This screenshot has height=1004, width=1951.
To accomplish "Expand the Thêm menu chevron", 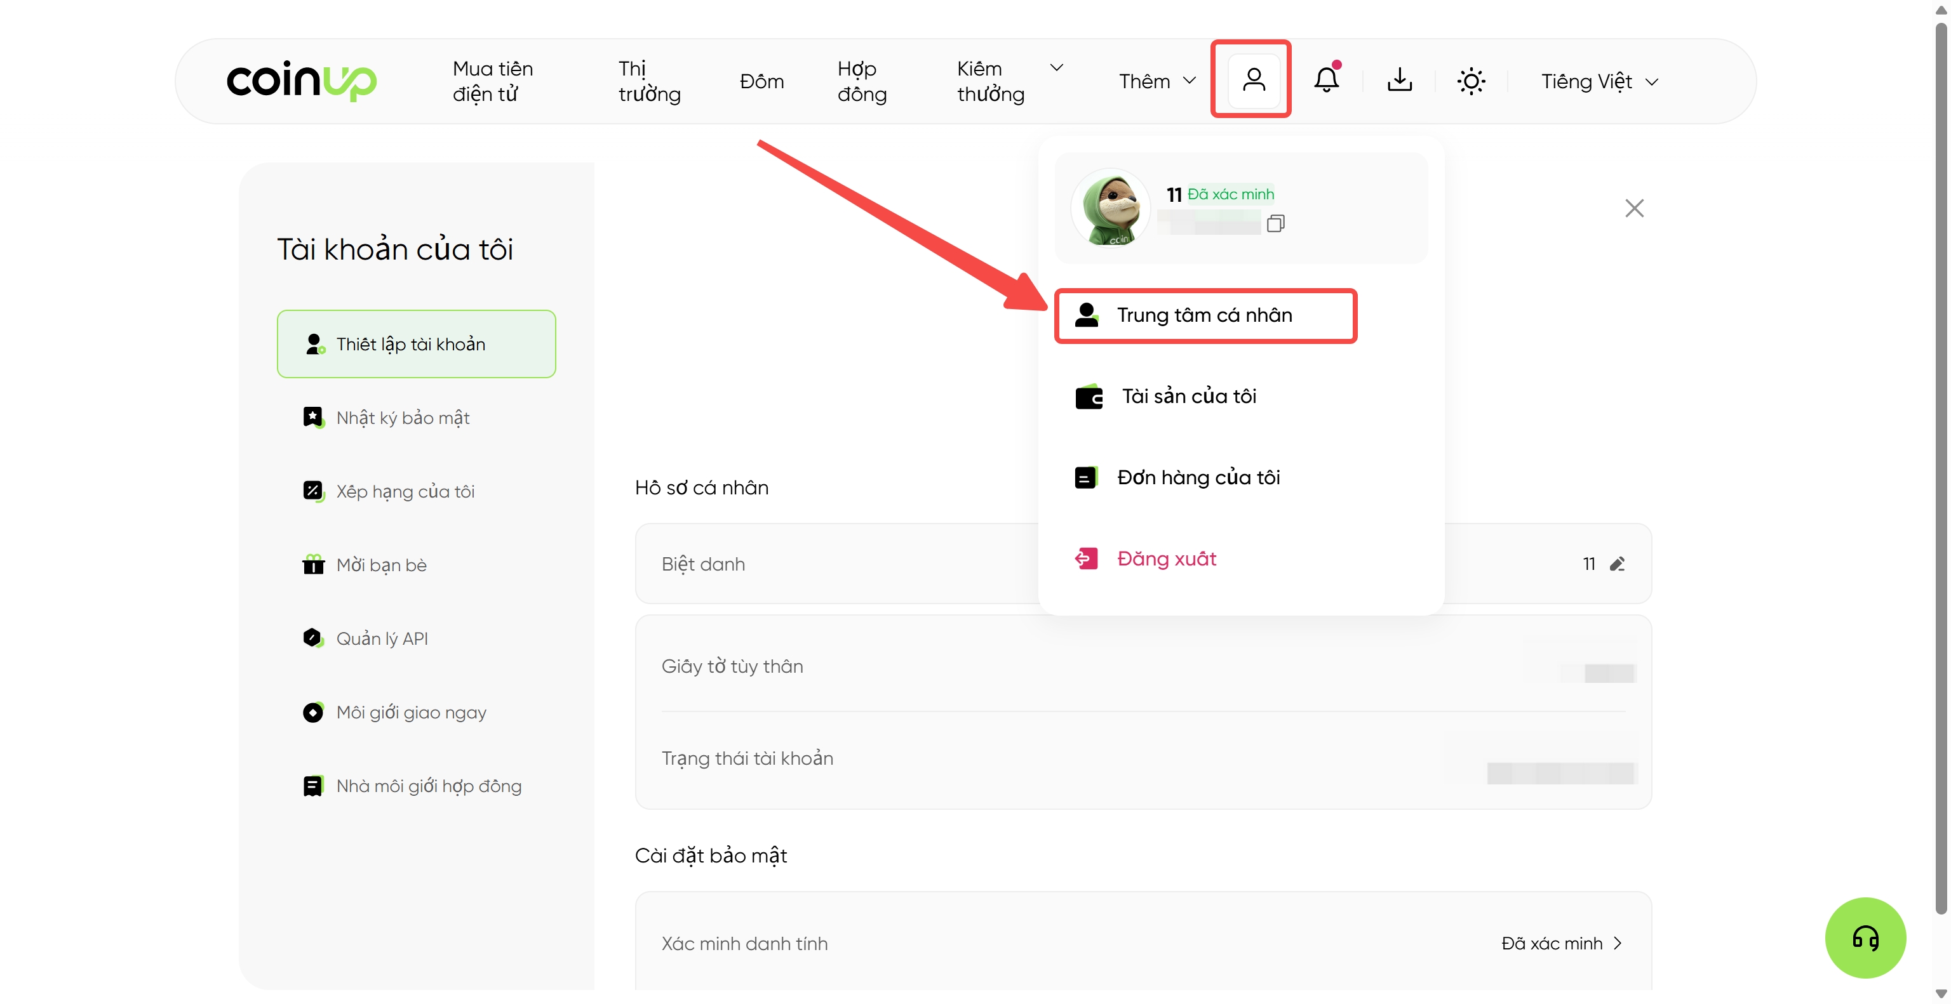I will pos(1189,80).
